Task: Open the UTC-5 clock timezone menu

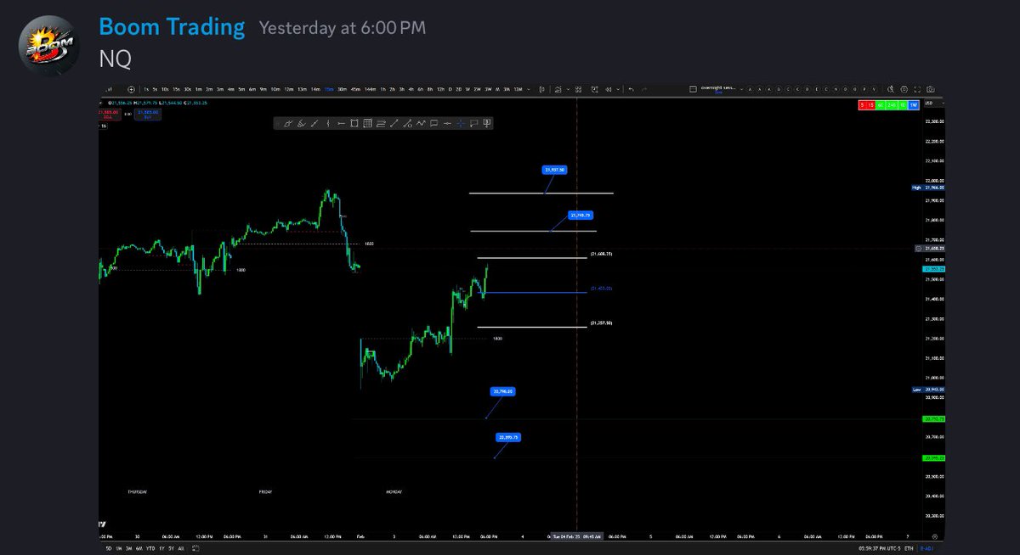Action: coord(880,548)
